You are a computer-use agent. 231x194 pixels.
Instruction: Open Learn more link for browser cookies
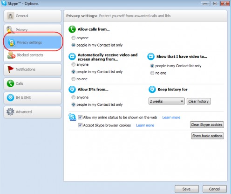(x=145, y=125)
